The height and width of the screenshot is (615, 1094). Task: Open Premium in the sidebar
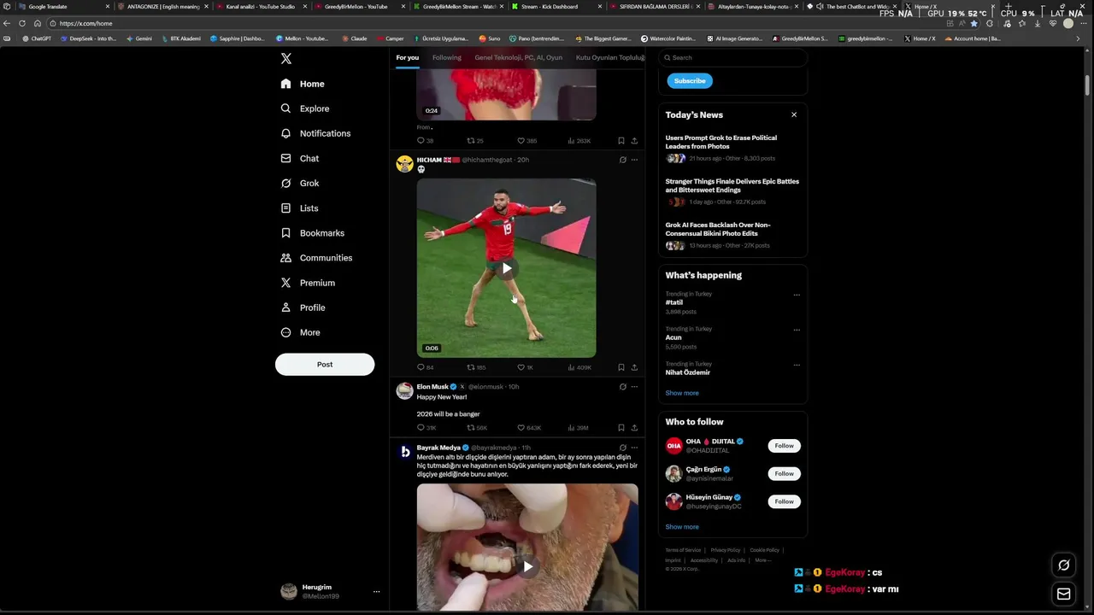tap(308, 282)
